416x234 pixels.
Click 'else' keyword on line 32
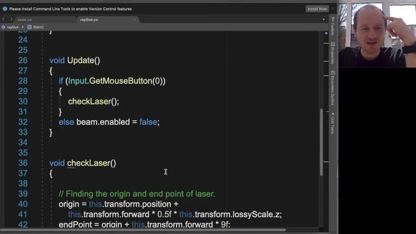[66, 122]
